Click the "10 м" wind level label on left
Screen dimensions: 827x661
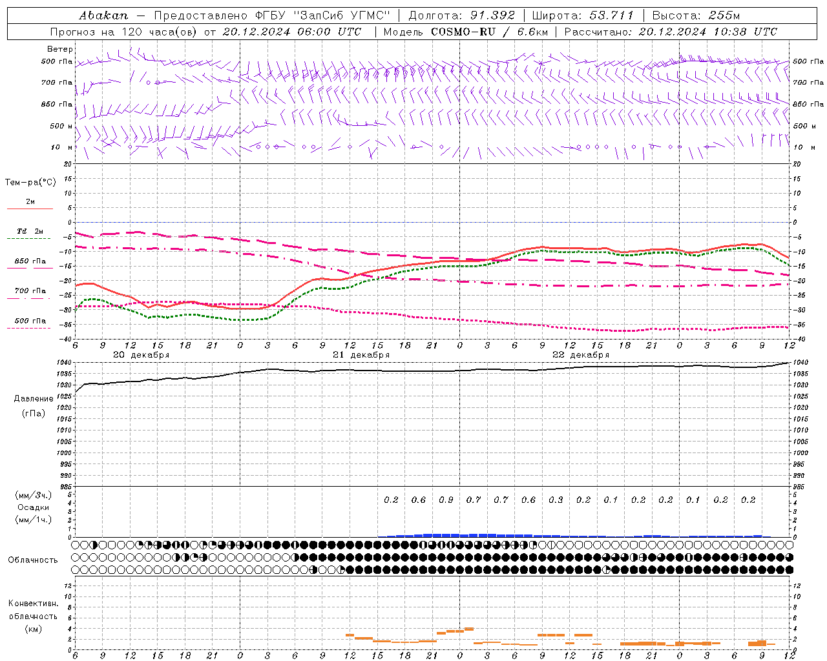coord(62,147)
